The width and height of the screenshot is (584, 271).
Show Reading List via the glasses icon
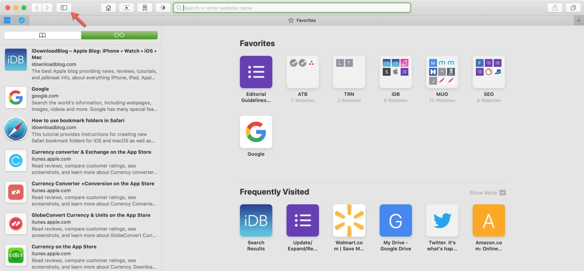tap(119, 35)
